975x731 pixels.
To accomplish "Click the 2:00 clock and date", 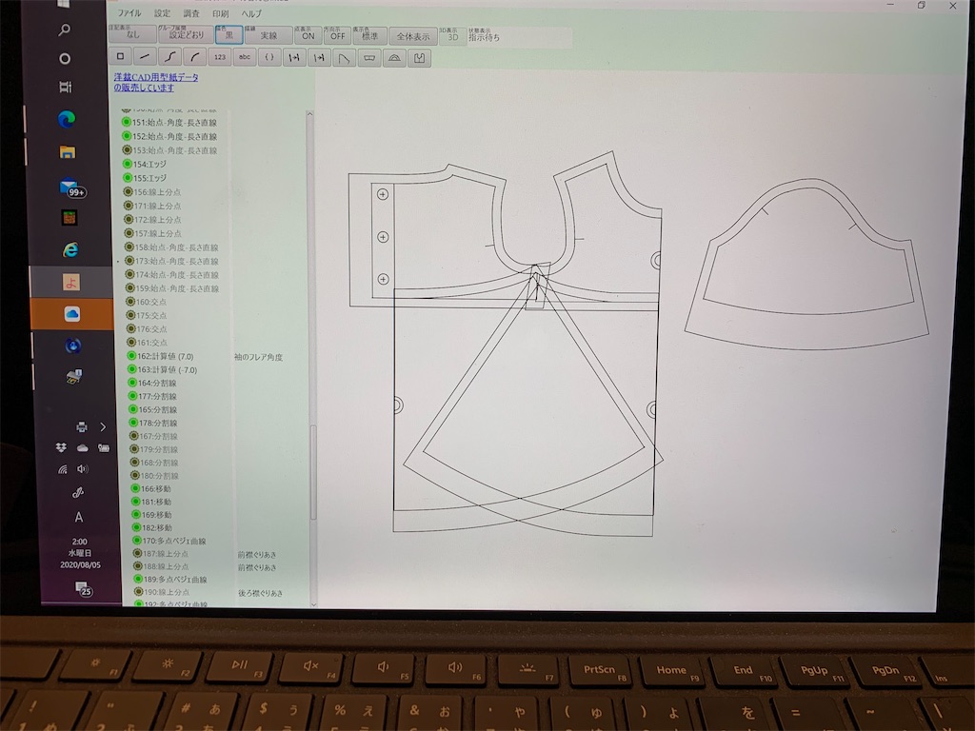I will (x=80, y=553).
